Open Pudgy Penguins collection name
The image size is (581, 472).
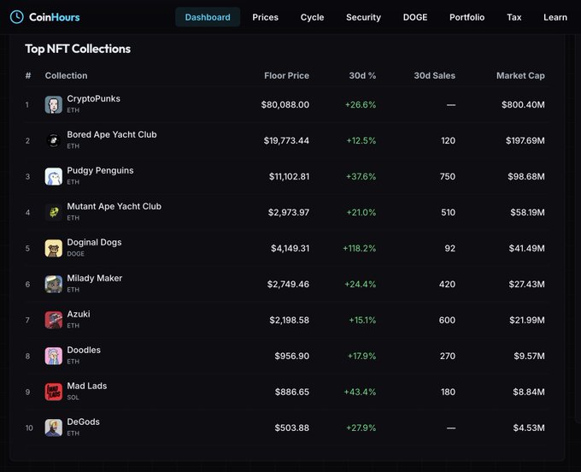(100, 170)
